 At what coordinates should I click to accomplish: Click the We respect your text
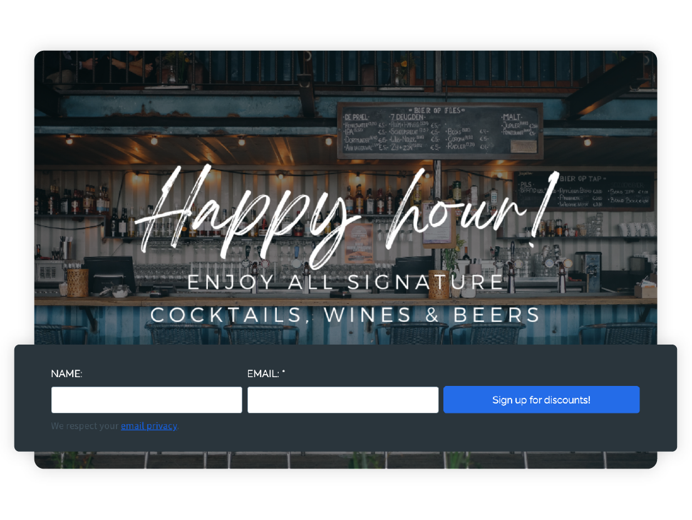click(x=85, y=426)
